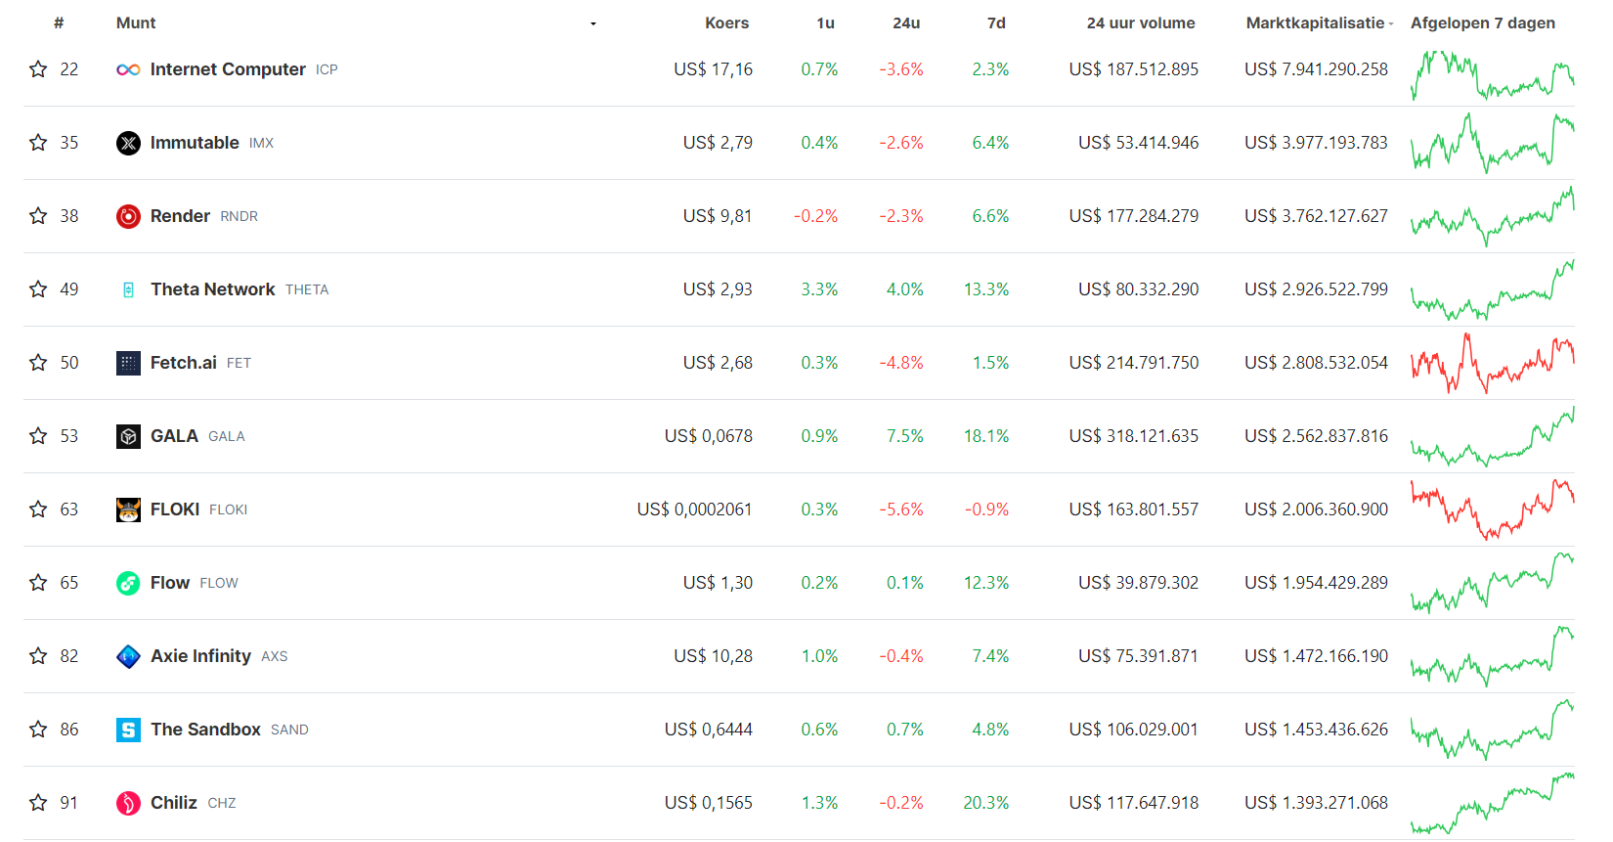Screen dimensions: 1613x842
Task: Toggle The Sandbox favorite star
Action: tap(38, 730)
